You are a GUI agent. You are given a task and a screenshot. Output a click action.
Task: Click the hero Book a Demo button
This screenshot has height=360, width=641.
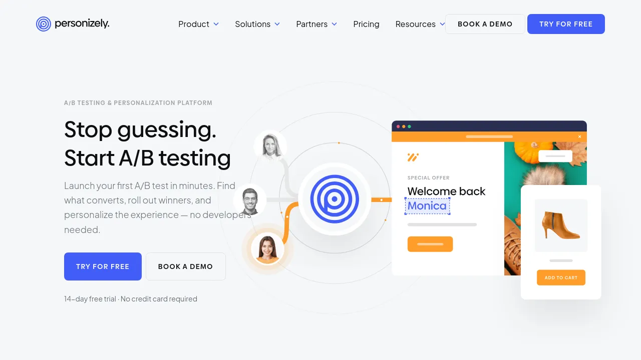(x=186, y=266)
